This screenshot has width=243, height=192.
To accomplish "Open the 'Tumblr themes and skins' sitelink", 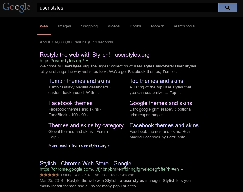I will 79,81.
